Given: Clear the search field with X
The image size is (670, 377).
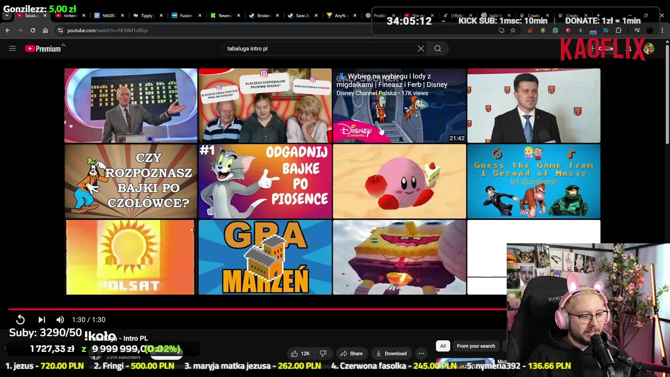Looking at the screenshot, I should click(x=421, y=49).
